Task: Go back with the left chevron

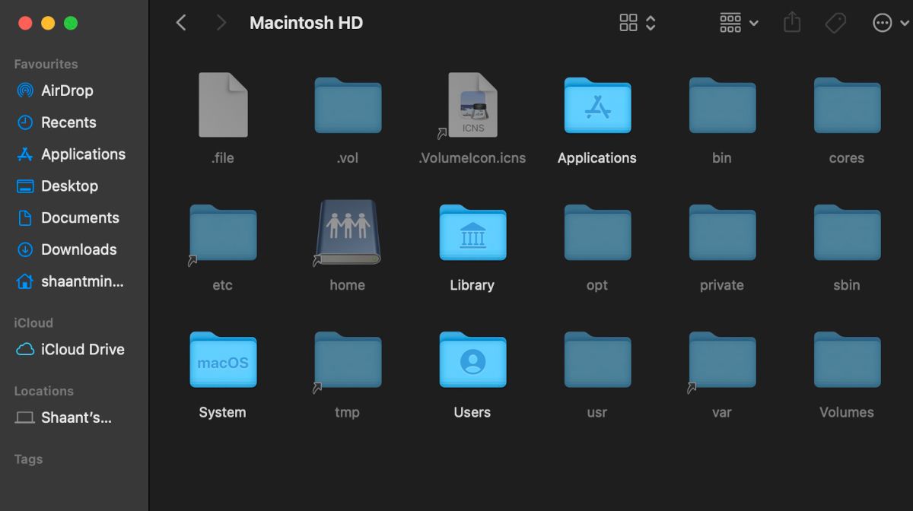Action: [181, 23]
